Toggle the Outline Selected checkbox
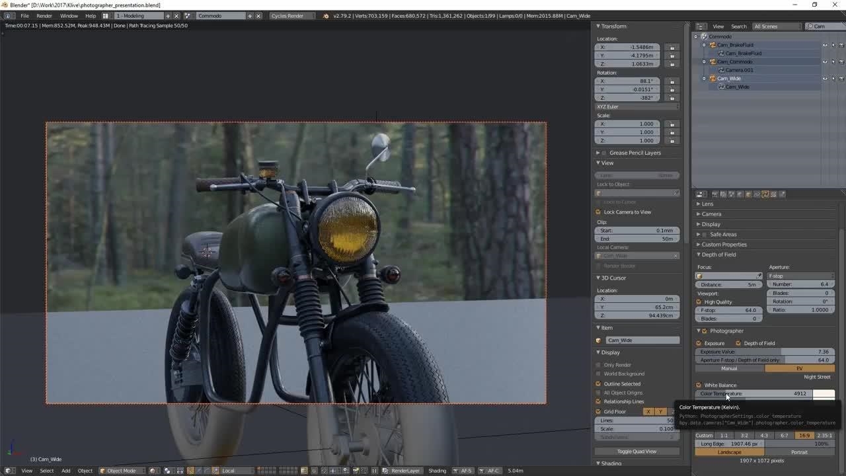Screen dimensions: 846x476 tap(599, 384)
